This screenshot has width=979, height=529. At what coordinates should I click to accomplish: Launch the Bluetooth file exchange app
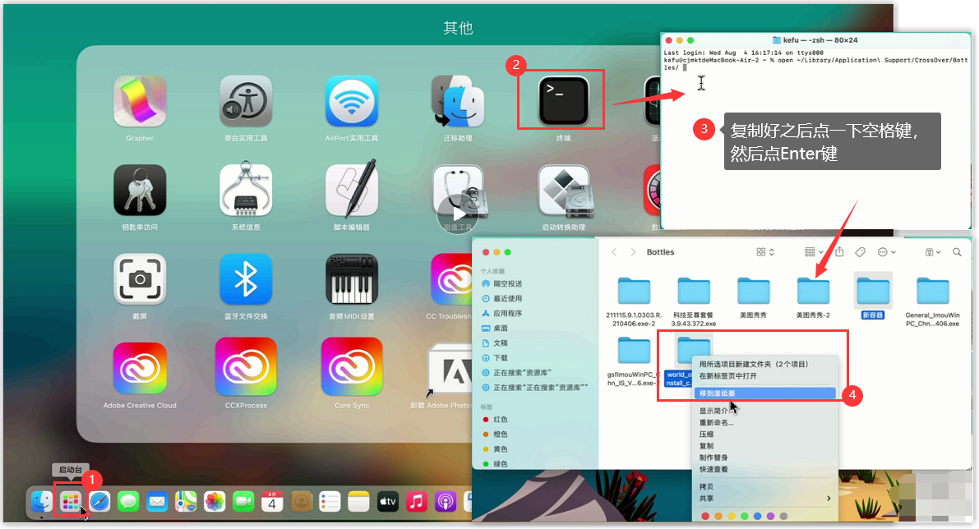coord(246,279)
